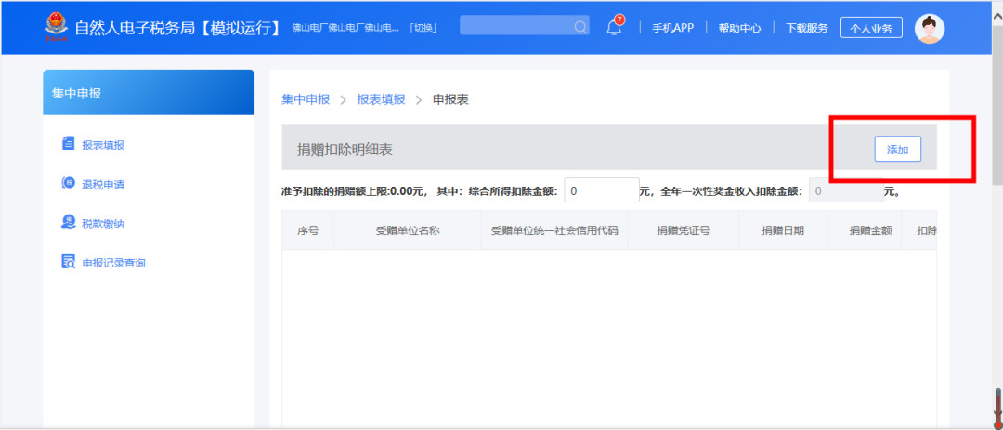Screen dimensions: 1003x430
Task: Click the search magnifier icon
Action: coord(580,27)
